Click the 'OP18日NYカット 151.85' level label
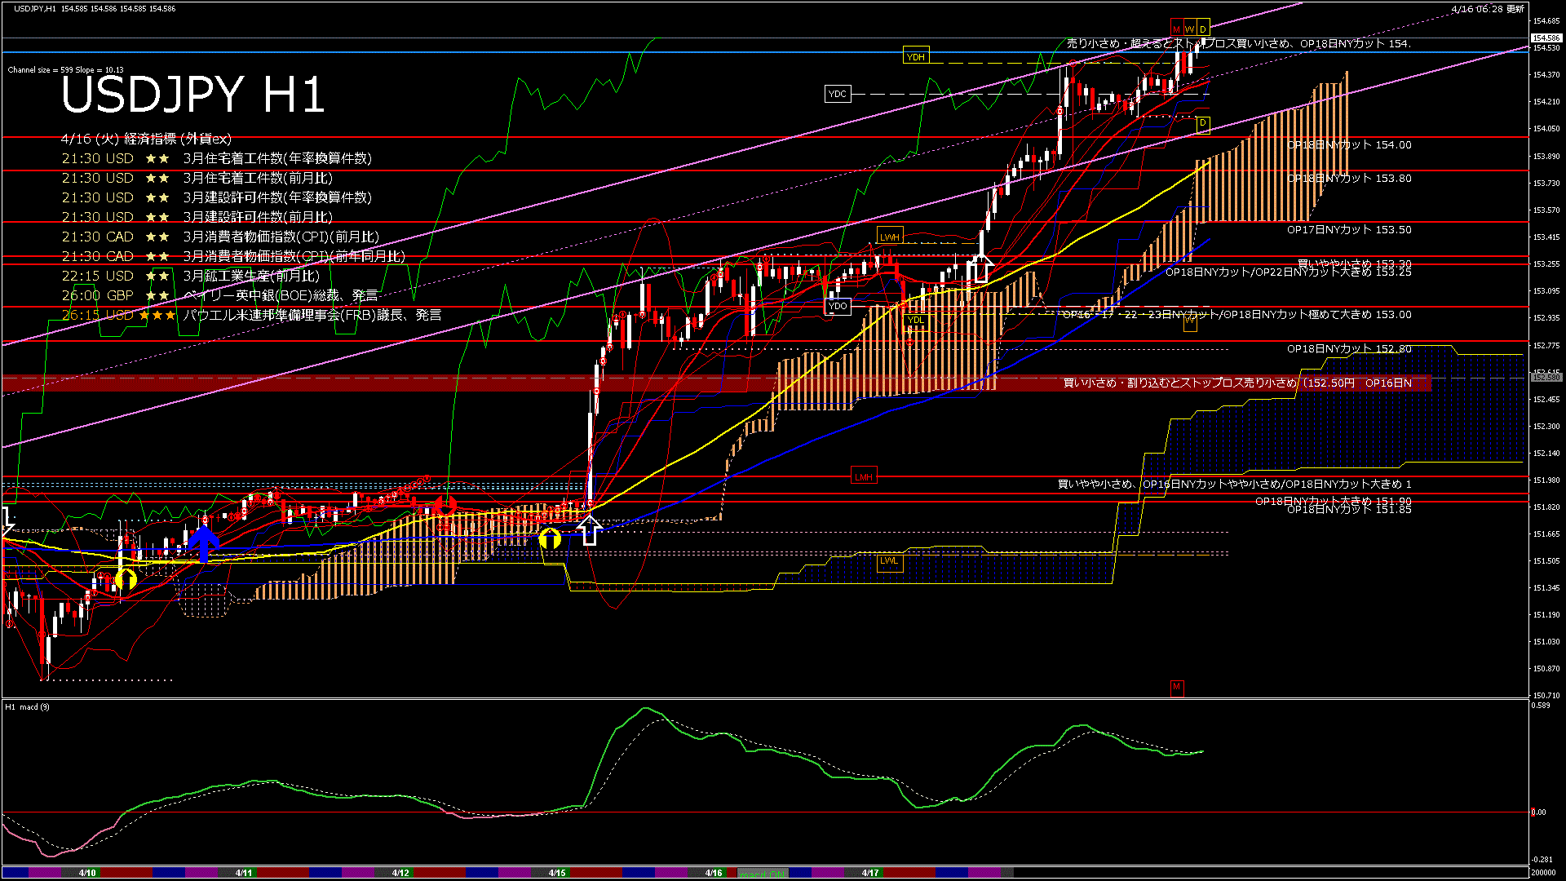This screenshot has width=1566, height=881. point(1349,509)
